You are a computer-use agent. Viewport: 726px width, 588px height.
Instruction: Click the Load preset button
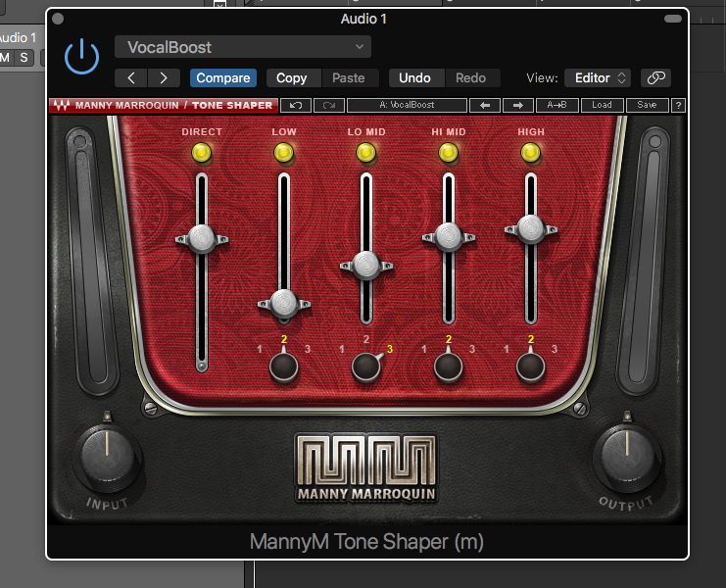602,105
